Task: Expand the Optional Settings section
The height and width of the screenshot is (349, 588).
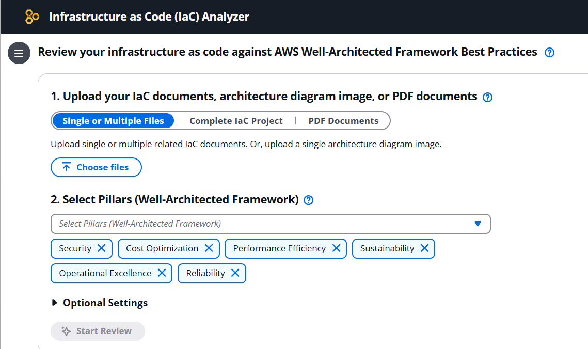Action: (99, 303)
